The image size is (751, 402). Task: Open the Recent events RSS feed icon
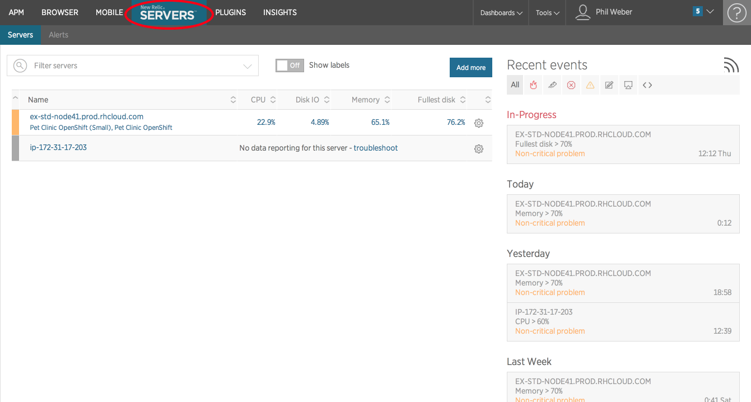[x=731, y=65]
